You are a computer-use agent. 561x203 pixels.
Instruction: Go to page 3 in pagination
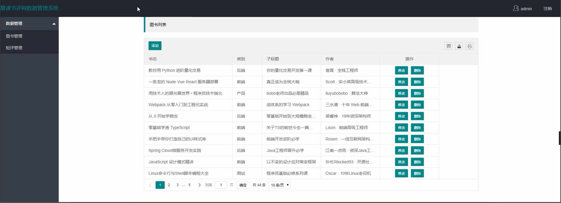point(177,185)
